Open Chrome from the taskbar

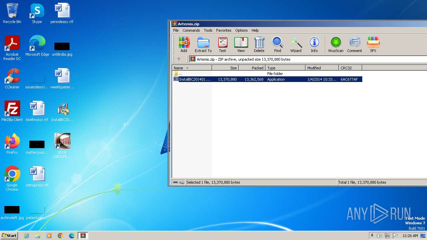click(x=60, y=236)
